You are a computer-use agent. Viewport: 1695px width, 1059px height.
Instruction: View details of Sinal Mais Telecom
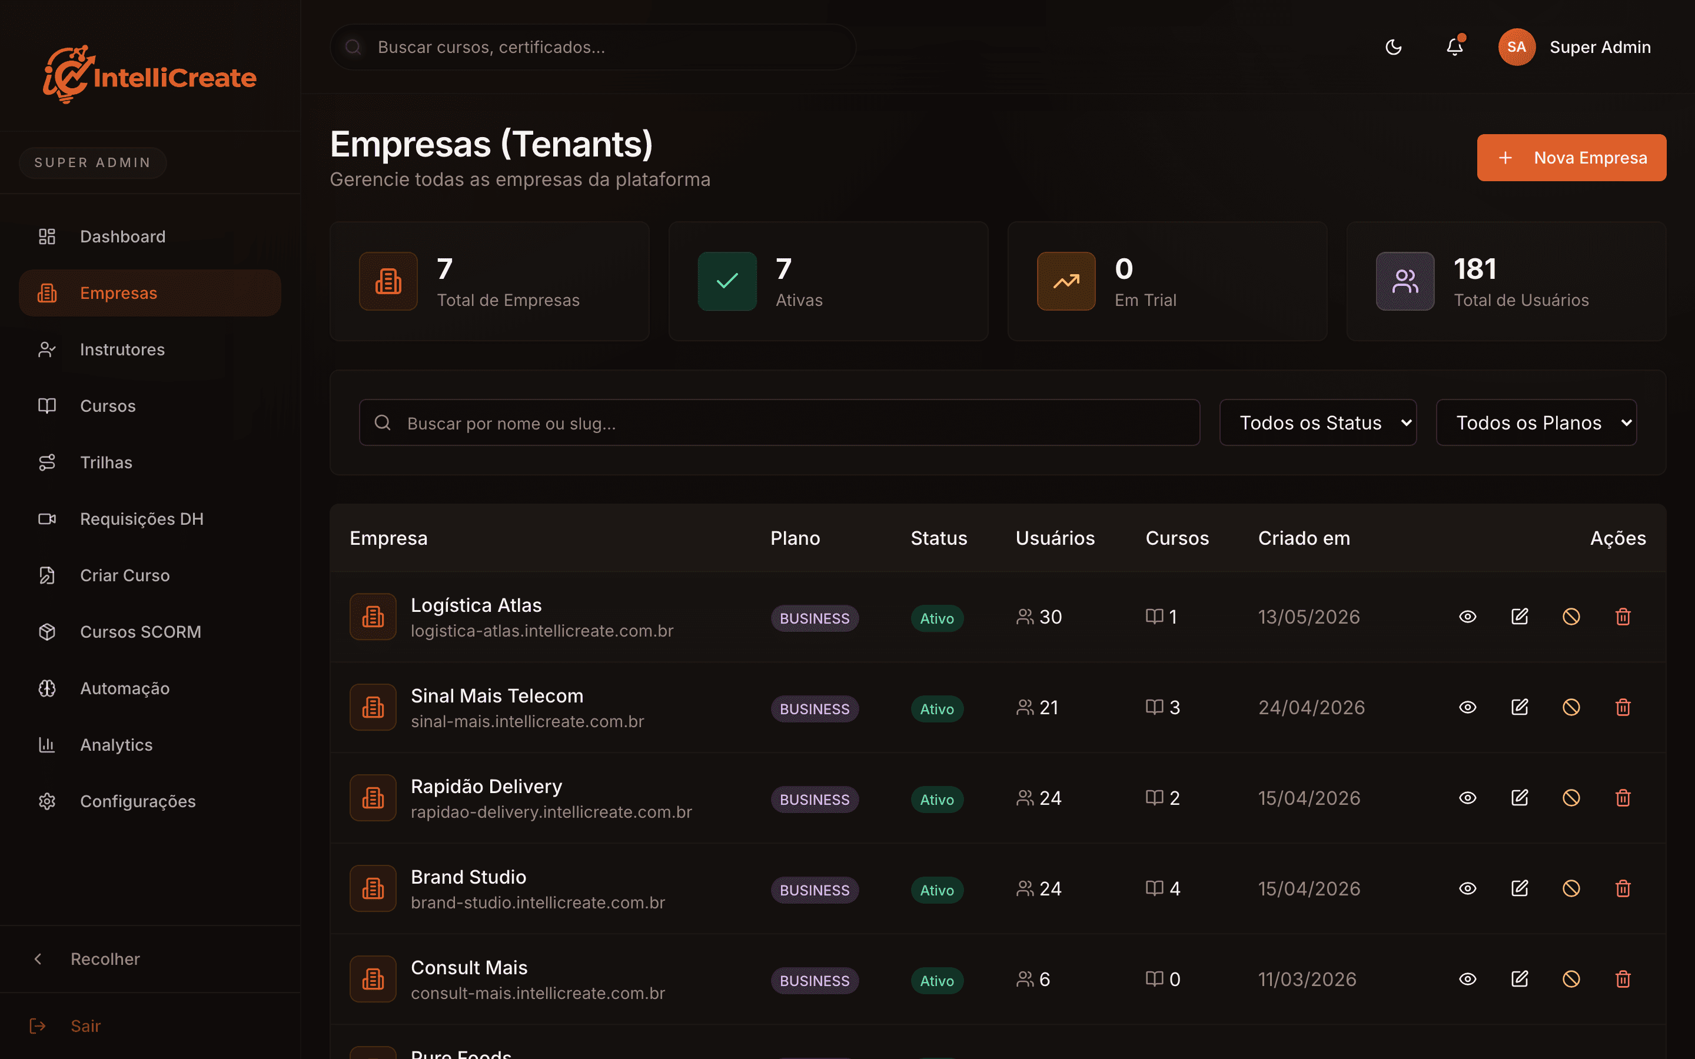pyautogui.click(x=1467, y=707)
